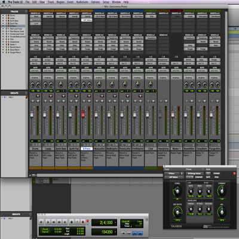Solo the Click track
Viewport: 239px width, 239px height.
[x=148, y=101]
